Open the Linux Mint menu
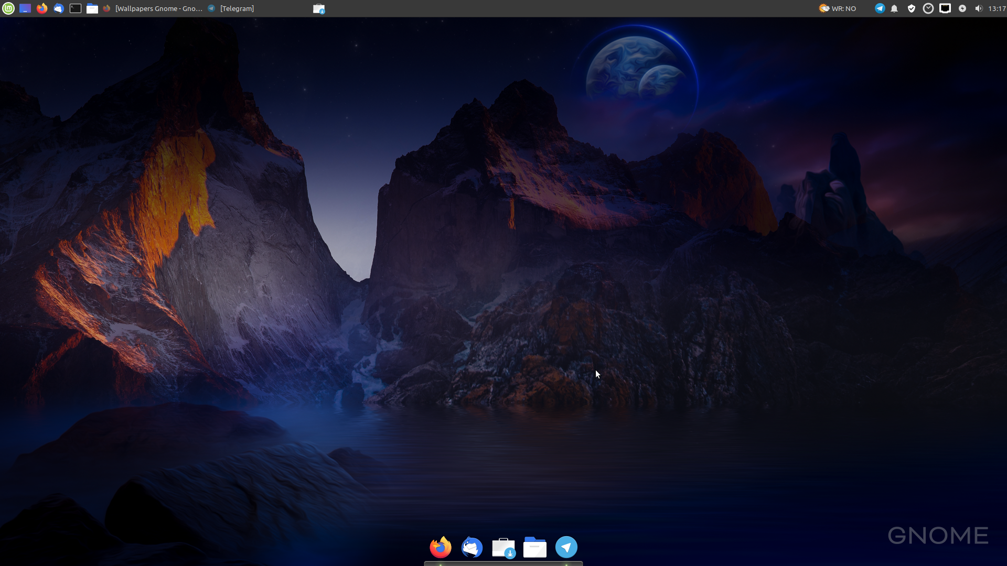The height and width of the screenshot is (566, 1007). (8, 8)
